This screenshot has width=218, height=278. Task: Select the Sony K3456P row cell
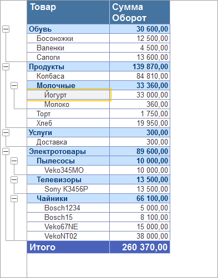pos(68,189)
